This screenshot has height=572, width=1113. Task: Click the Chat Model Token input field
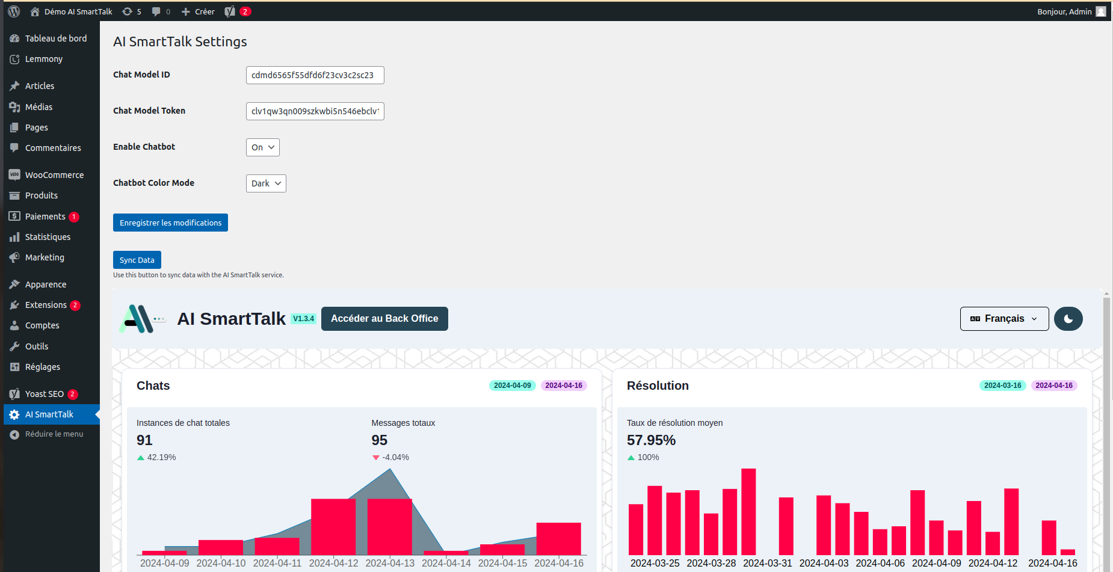[x=315, y=111]
